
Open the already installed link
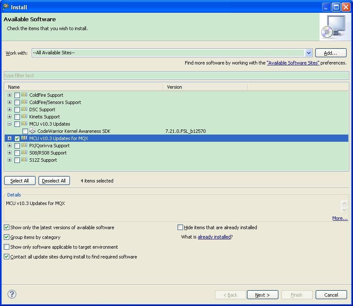[x=214, y=237]
